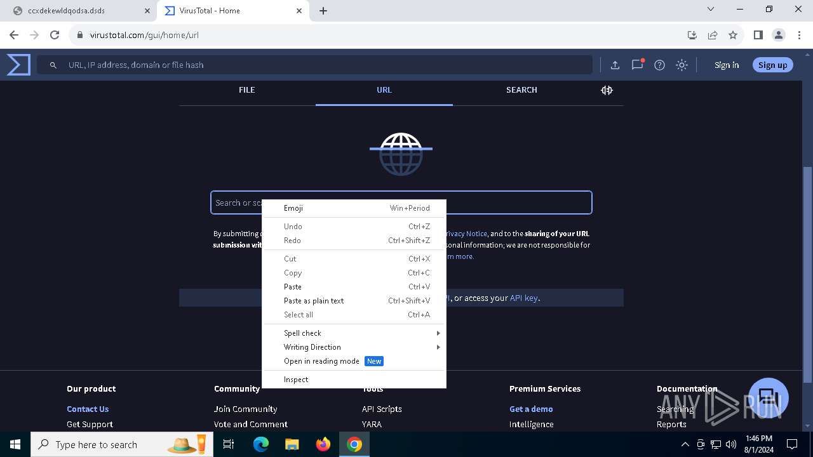This screenshot has height=457, width=813.
Task: Open the Chrome three-dot menu
Action: tap(799, 35)
